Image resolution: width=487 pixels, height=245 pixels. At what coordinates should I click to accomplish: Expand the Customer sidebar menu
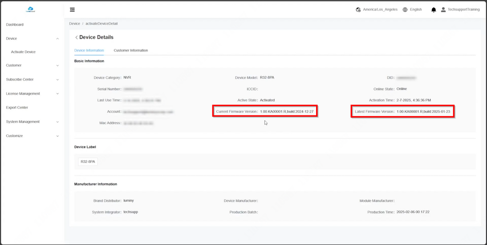pyautogui.click(x=57, y=65)
